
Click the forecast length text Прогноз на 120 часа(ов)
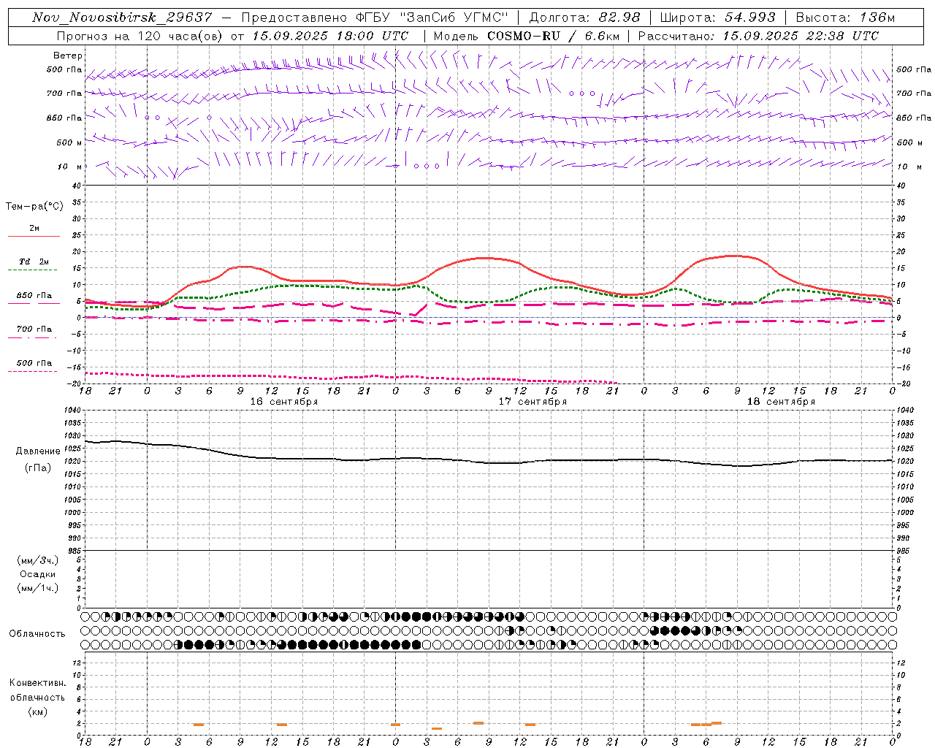pos(140,36)
